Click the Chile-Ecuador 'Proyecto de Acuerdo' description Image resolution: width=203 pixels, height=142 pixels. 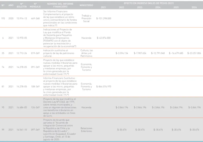pyautogui.click(x=60, y=130)
